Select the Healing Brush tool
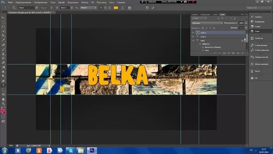The width and height of the screenshot is (273, 154). [x=3, y=44]
